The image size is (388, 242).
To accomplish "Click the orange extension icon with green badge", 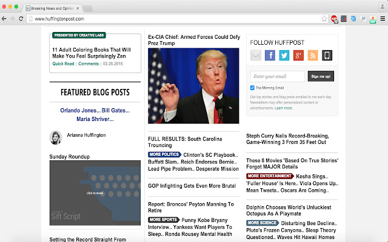I will 373,19.
